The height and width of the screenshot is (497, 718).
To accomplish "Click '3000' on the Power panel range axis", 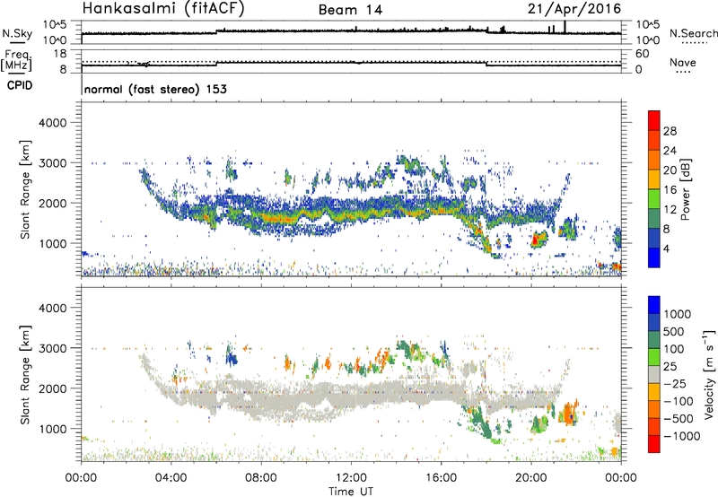I will pos(52,163).
